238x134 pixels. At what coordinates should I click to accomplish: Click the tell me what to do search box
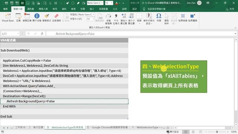156,9
